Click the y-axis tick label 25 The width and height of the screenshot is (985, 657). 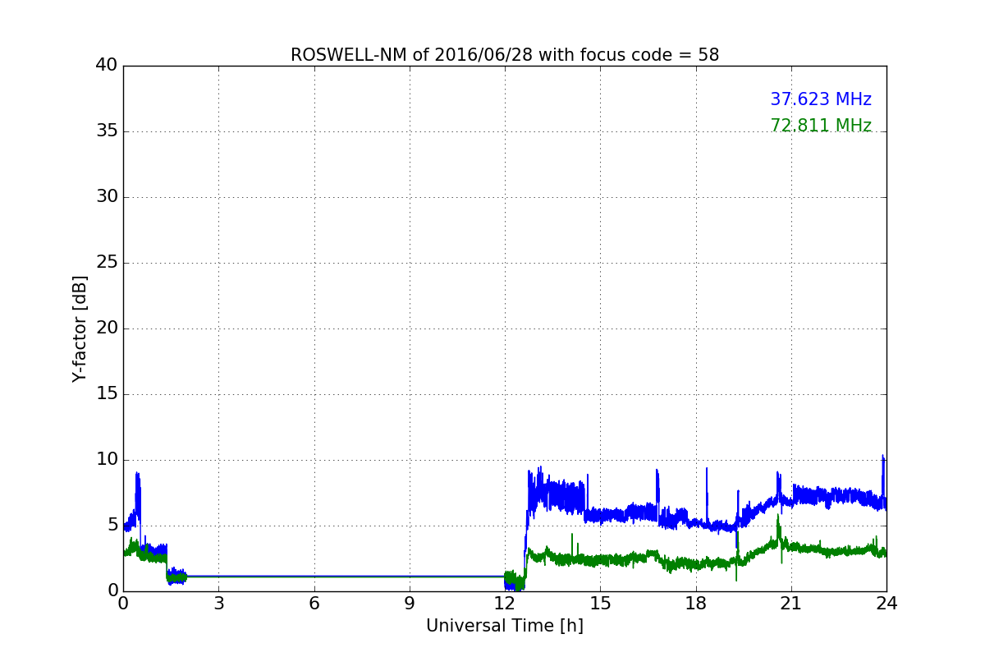(107, 263)
